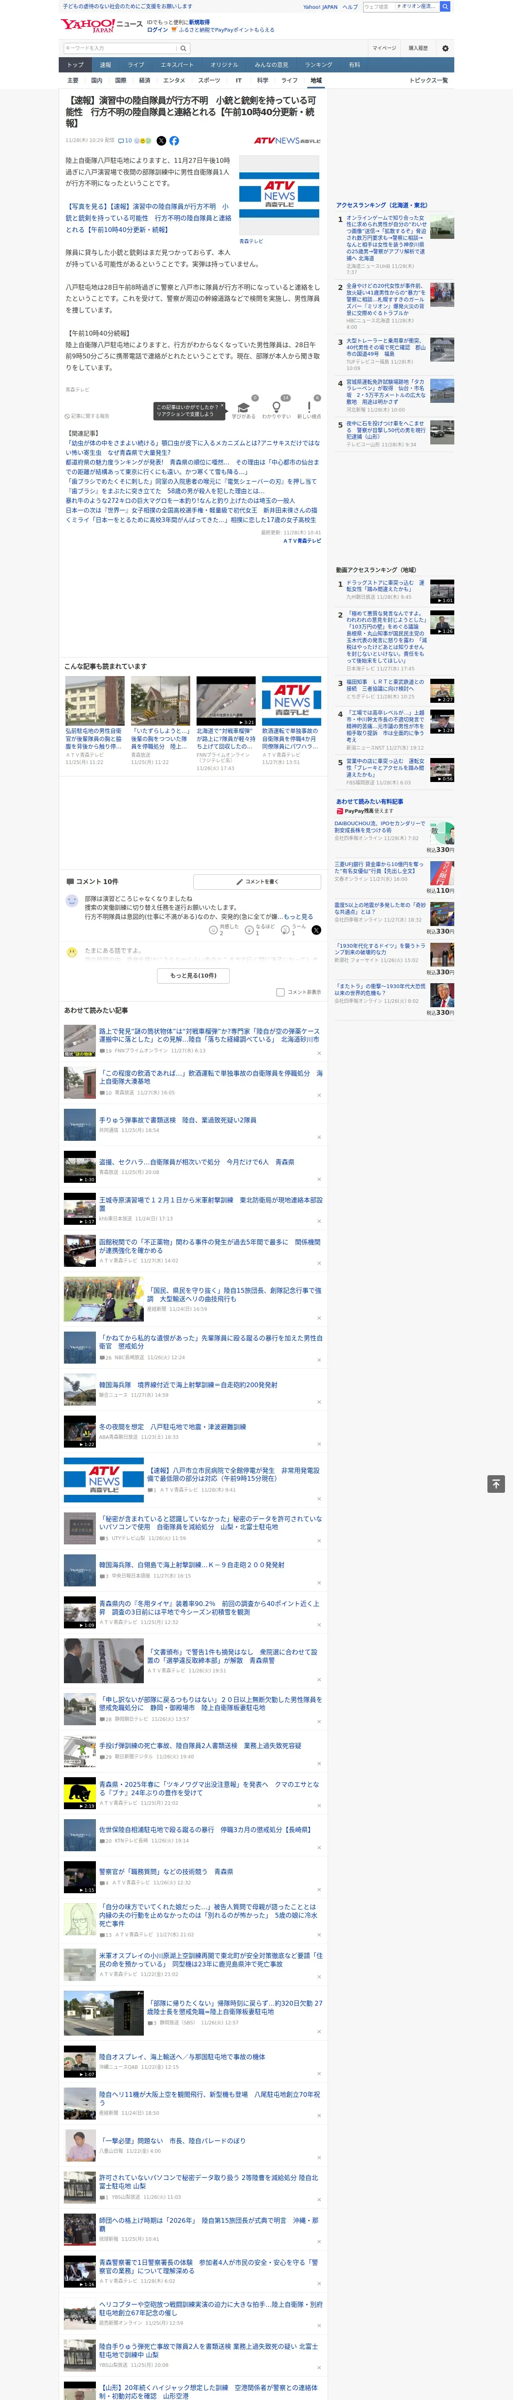Toggle コメント非表示 checkbox
Image resolution: width=513 pixels, height=2400 pixels.
point(280,992)
